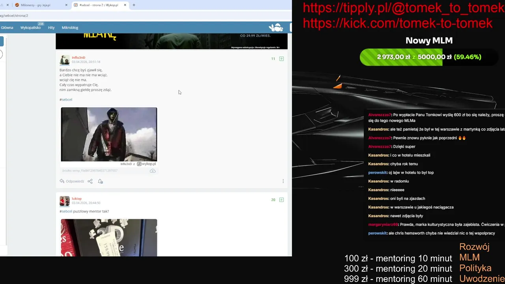The width and height of the screenshot is (505, 284).
Task: Open three-dot menu on Influ3nD's post
Action: pyautogui.click(x=283, y=181)
